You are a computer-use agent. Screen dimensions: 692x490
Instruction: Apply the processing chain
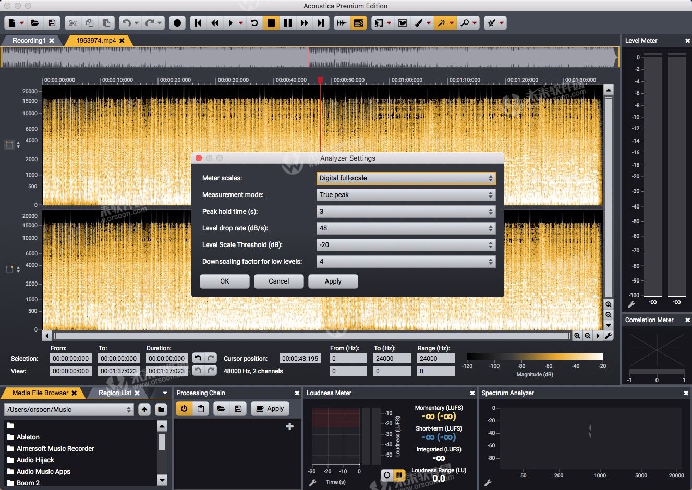tap(270, 409)
